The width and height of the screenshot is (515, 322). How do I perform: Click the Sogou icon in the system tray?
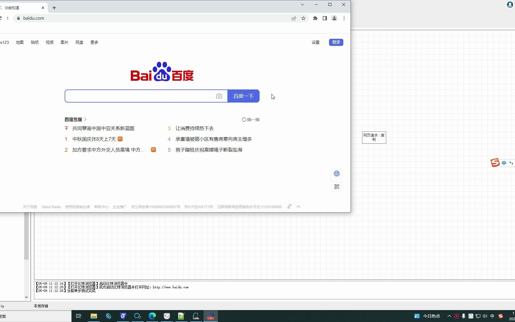500,316
